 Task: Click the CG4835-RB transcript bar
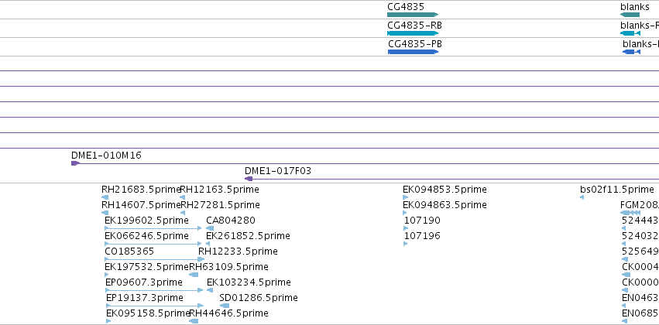[413, 33]
